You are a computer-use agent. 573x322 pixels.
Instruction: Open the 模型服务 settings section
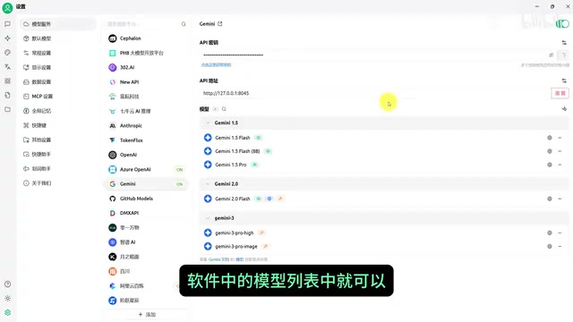tap(57, 24)
